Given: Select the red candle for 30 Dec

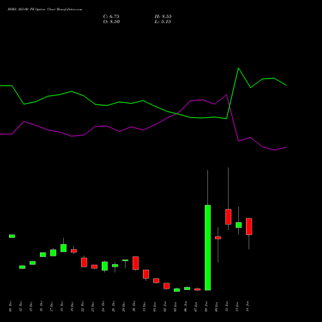Looking at the screenshot, I should coord(135,263).
